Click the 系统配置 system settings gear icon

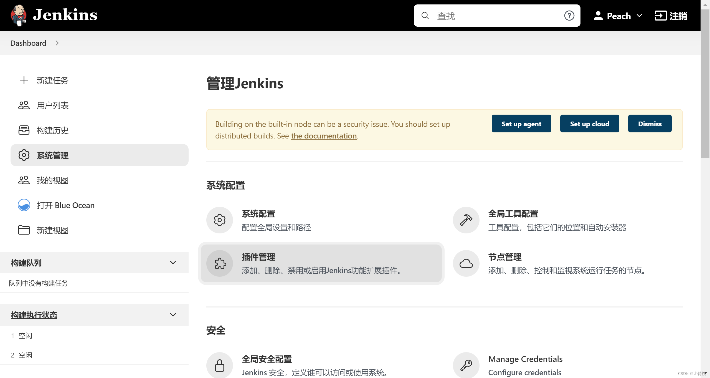tap(219, 220)
